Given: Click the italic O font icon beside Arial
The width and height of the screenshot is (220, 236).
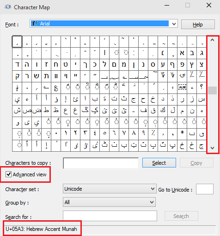Looking at the screenshot, I should [35, 24].
